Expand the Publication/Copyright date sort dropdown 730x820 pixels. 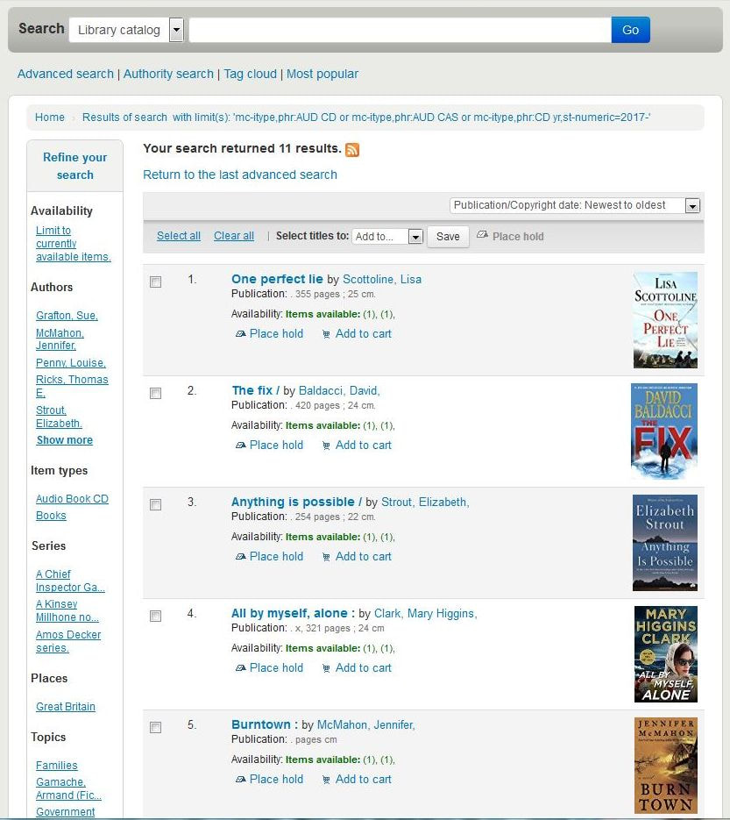pyautogui.click(x=692, y=205)
